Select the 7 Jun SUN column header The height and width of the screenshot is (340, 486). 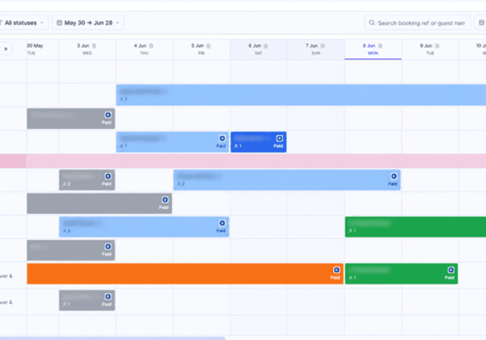point(315,49)
